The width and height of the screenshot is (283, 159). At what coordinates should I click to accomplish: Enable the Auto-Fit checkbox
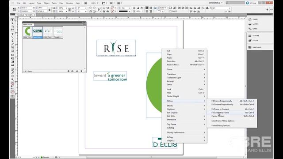pyautogui.click(x=171, y=11)
